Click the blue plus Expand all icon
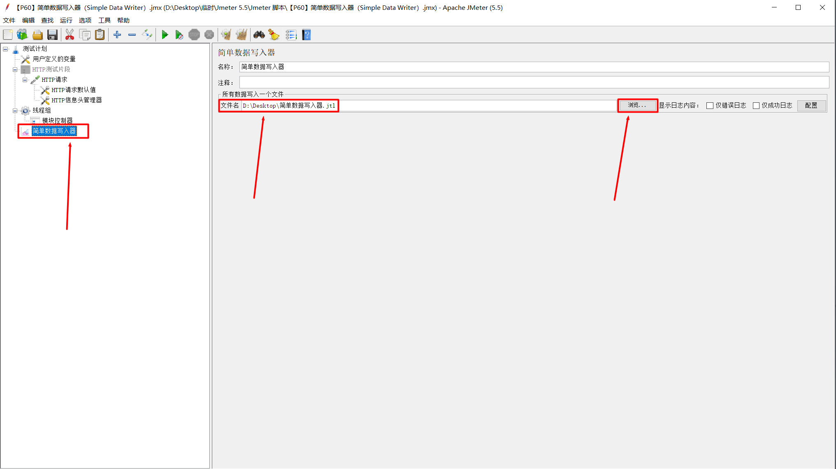Image resolution: width=836 pixels, height=469 pixels. pyautogui.click(x=117, y=35)
